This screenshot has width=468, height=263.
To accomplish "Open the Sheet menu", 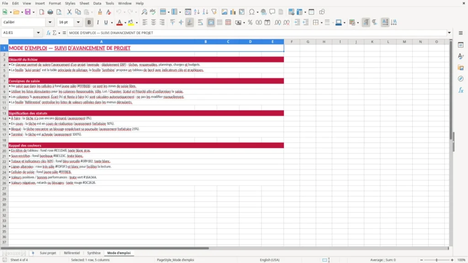I will pyautogui.click(x=84, y=3).
